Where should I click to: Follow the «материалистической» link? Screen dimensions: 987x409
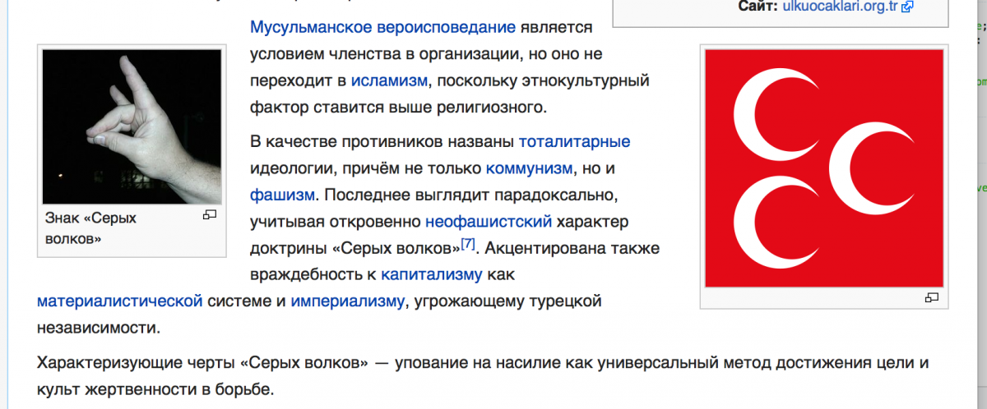pos(120,301)
